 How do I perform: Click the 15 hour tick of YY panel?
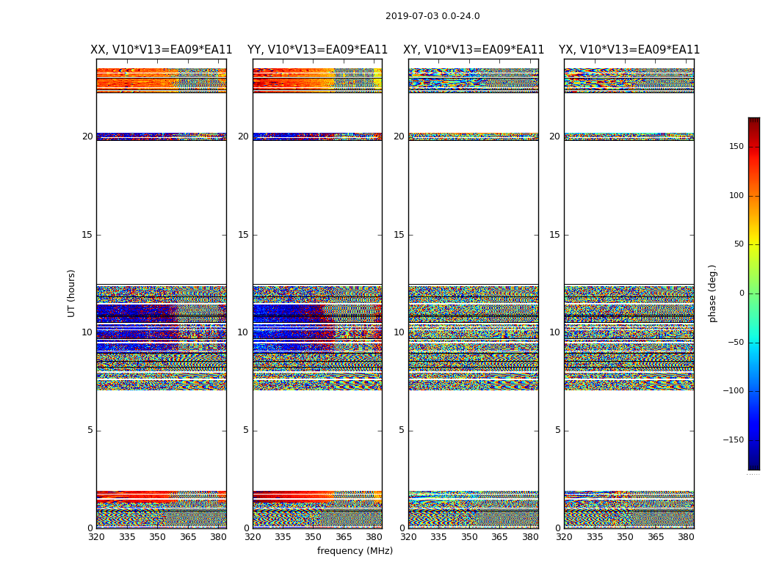(x=243, y=235)
